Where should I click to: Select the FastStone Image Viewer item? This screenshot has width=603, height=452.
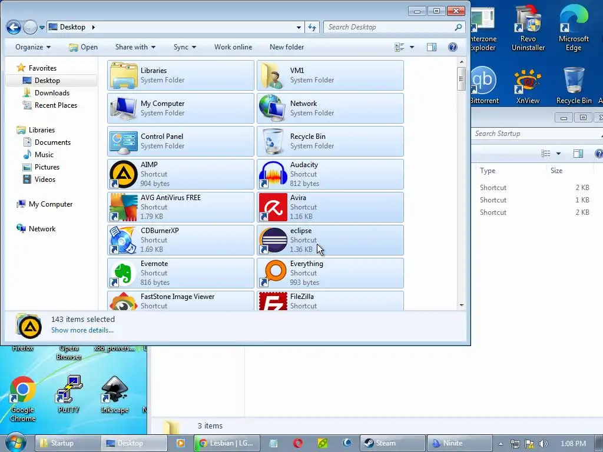click(x=181, y=301)
